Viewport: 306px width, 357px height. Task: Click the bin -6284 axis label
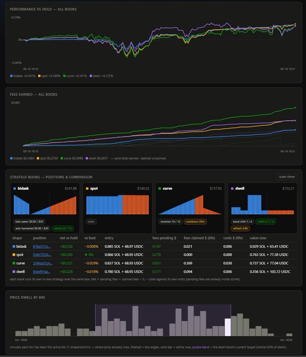click(x=21, y=340)
